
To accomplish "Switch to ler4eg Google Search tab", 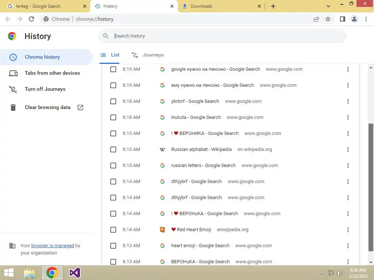I will tap(45, 6).
